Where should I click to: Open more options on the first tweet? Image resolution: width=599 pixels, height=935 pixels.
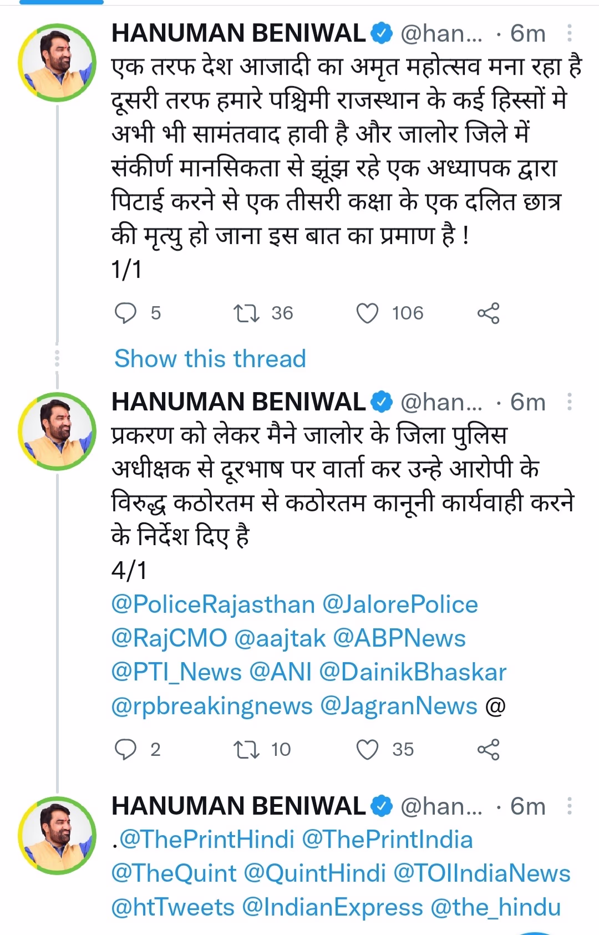[570, 33]
